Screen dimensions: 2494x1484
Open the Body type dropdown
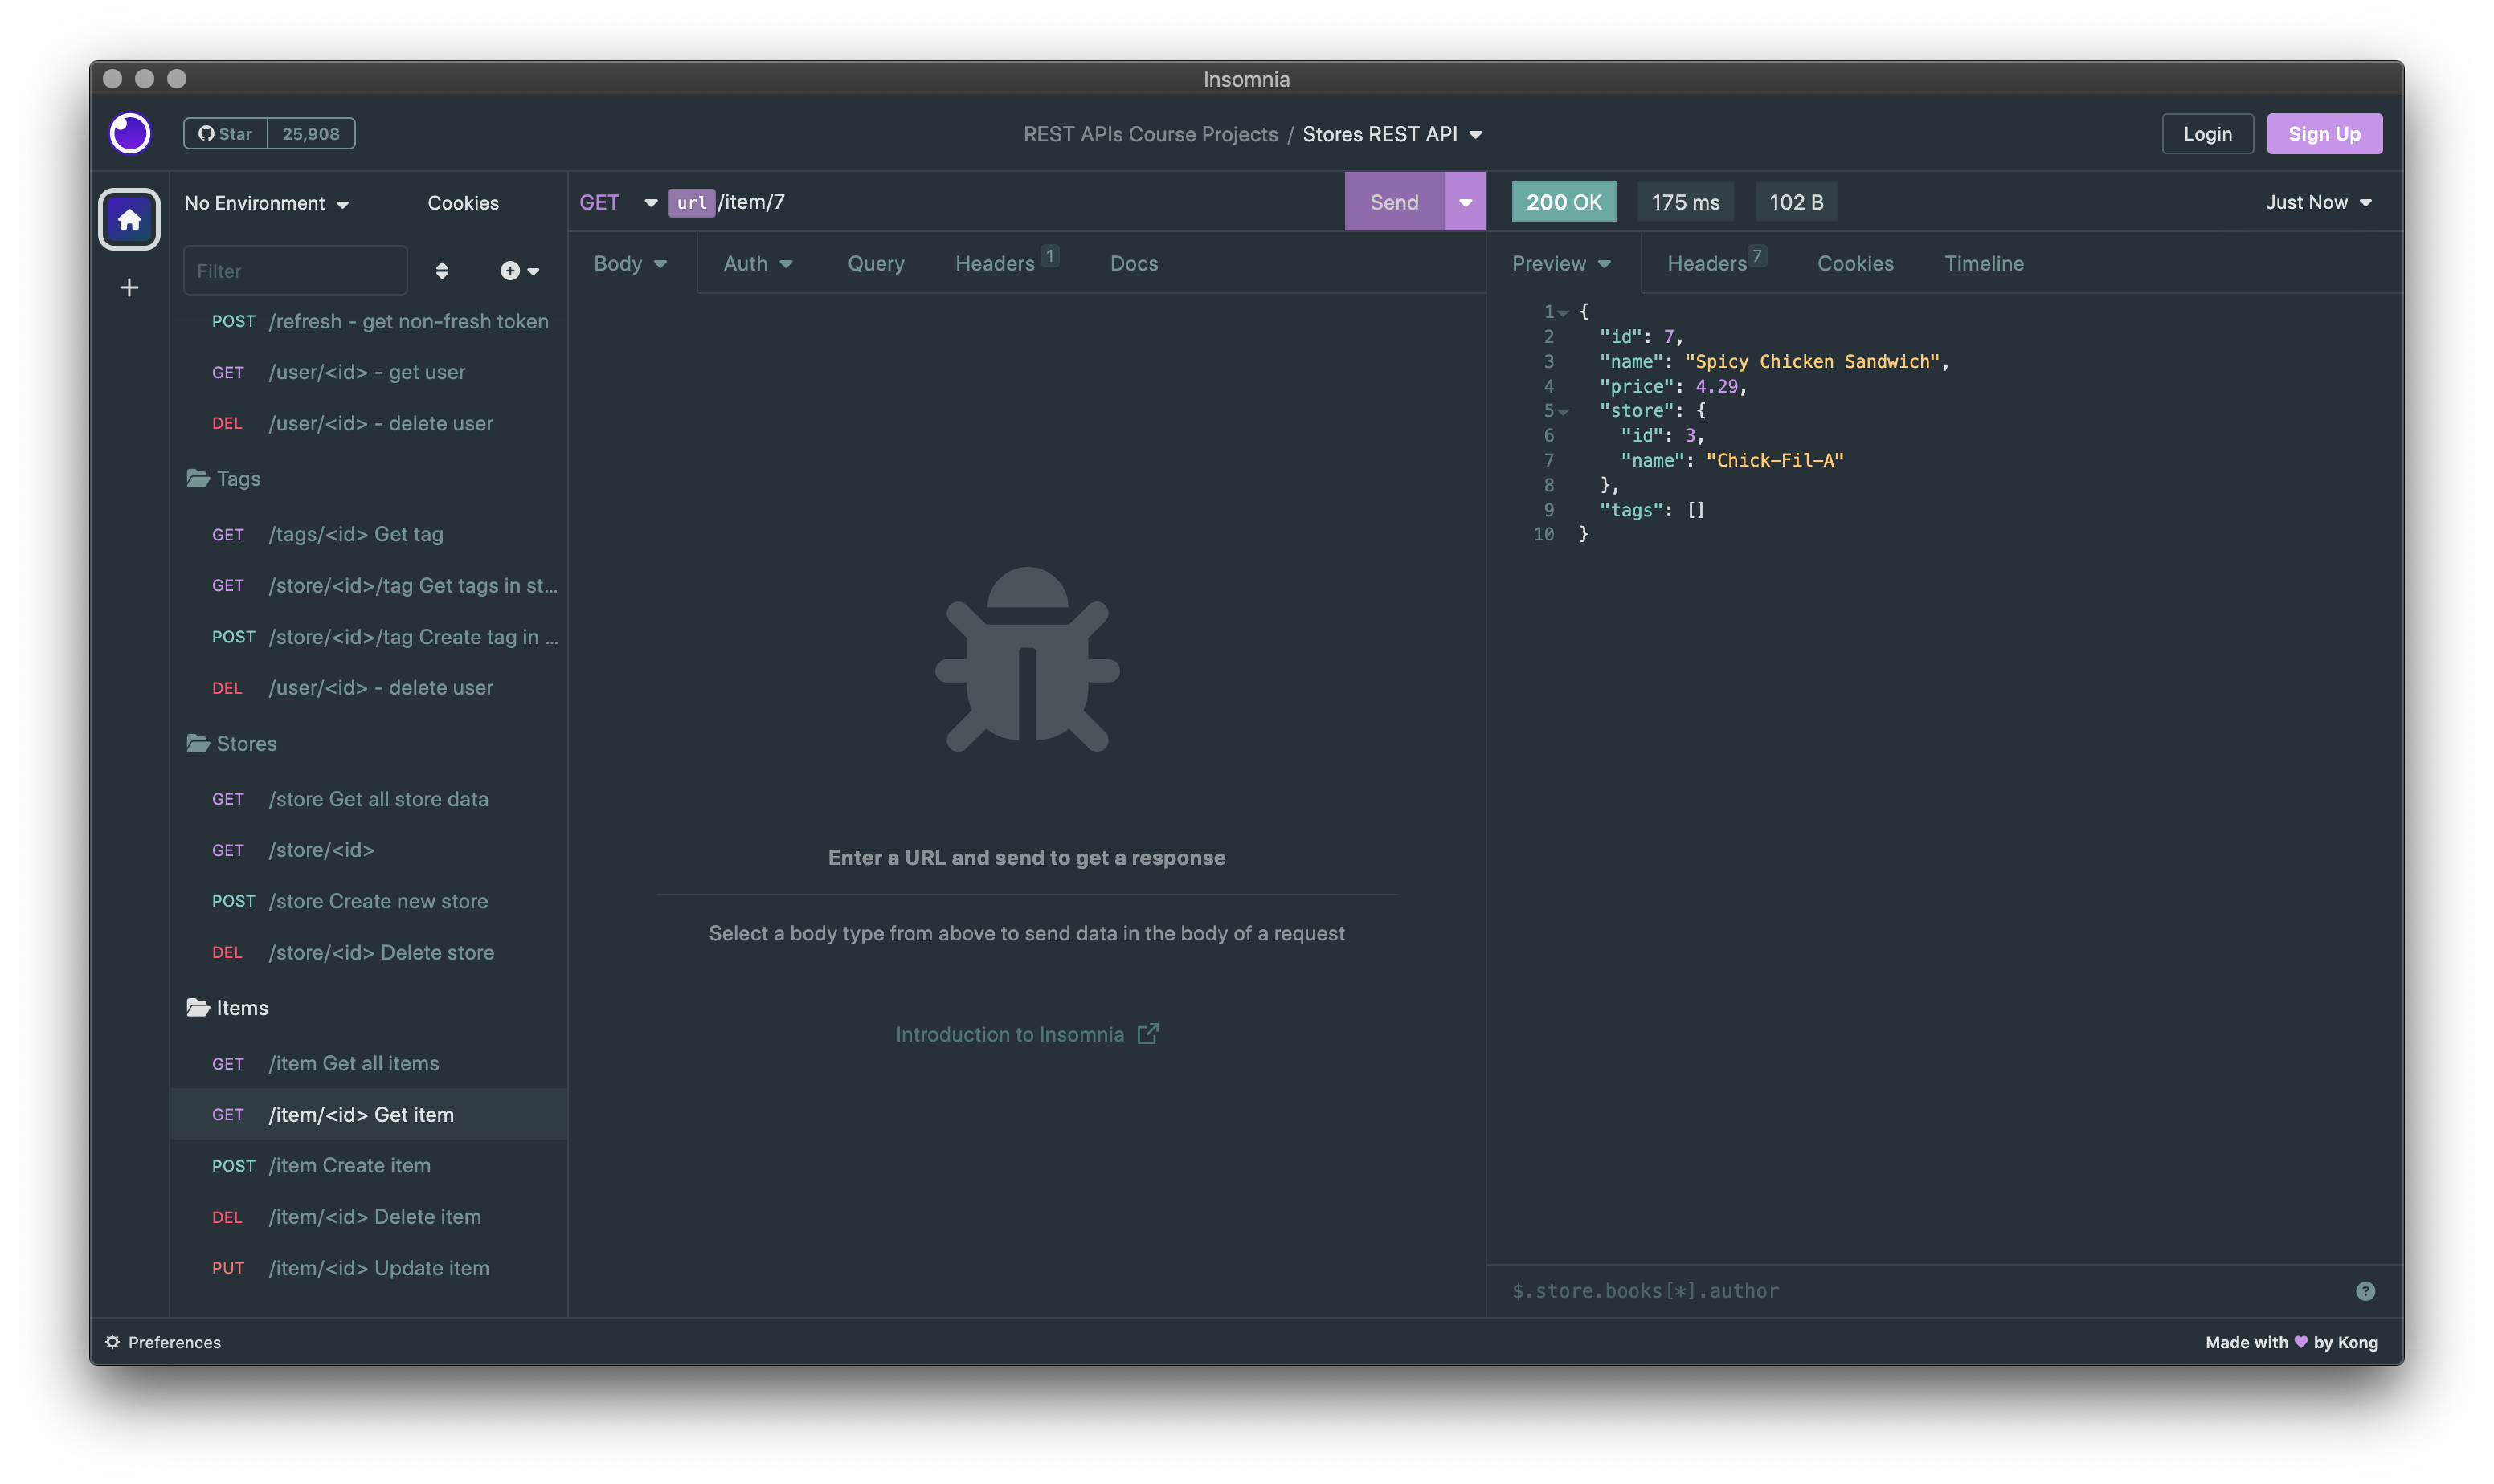(x=630, y=263)
